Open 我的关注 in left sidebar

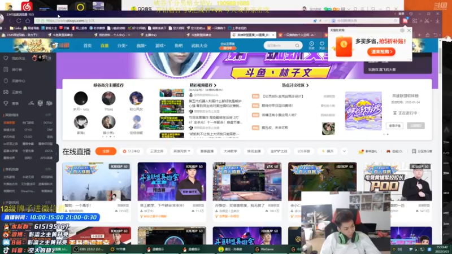tap(18, 58)
